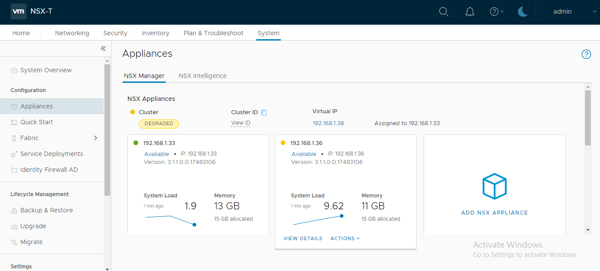
Task: Click System Load chart of 192.168.1.33
Action: (x=171, y=220)
